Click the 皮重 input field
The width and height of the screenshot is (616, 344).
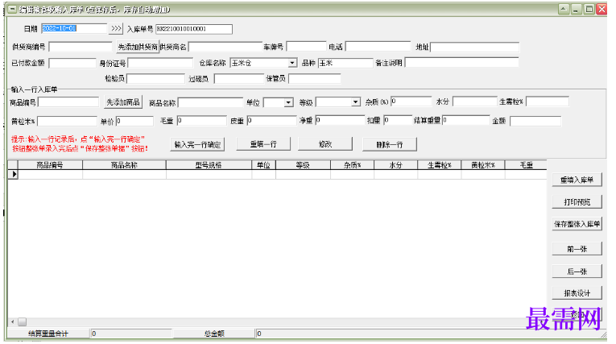(271, 121)
